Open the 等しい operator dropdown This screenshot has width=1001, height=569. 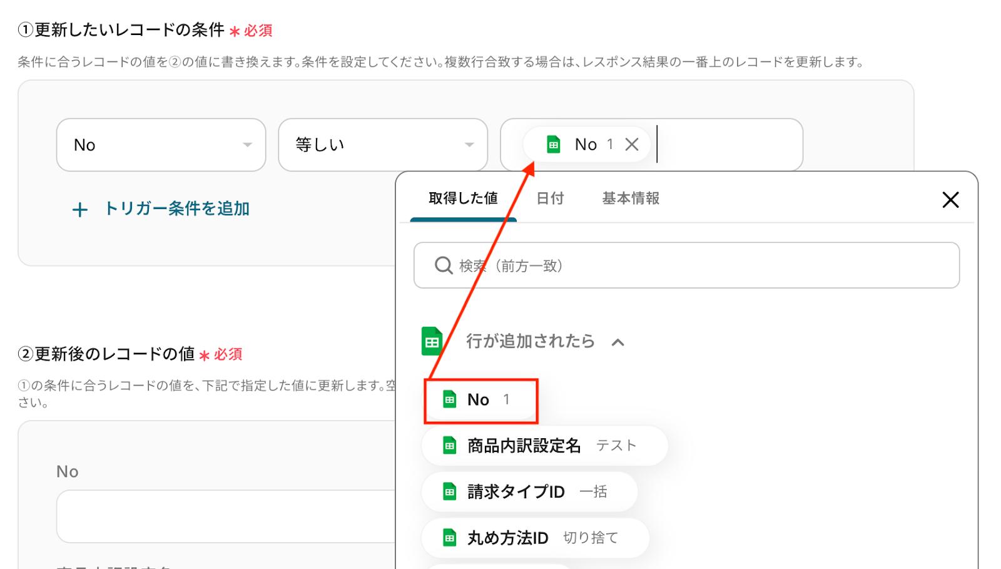[383, 145]
